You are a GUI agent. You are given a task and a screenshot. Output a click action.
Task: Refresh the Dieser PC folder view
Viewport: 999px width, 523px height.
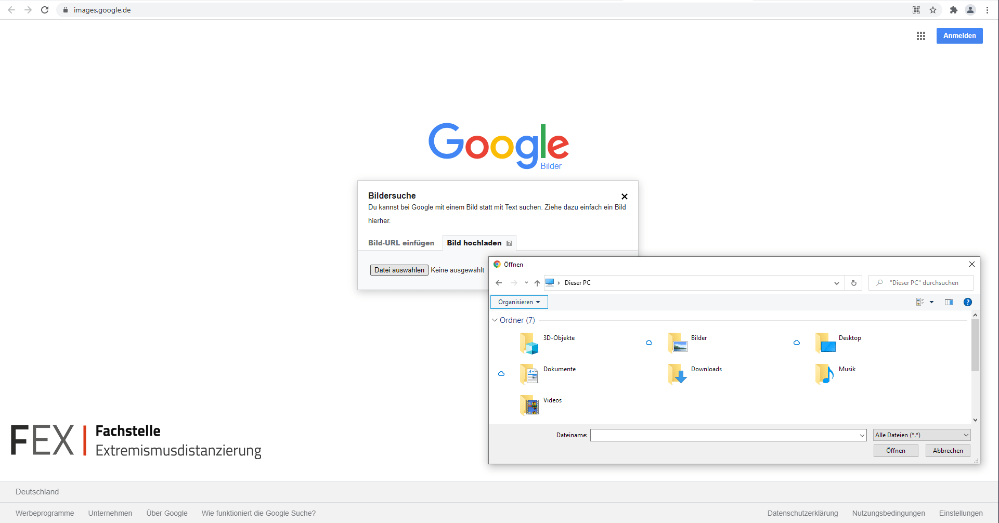853,283
